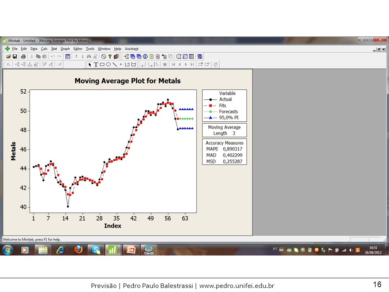The width and height of the screenshot is (389, 292).
Task: Click the yellow question mark Help icon
Action: pos(110,57)
